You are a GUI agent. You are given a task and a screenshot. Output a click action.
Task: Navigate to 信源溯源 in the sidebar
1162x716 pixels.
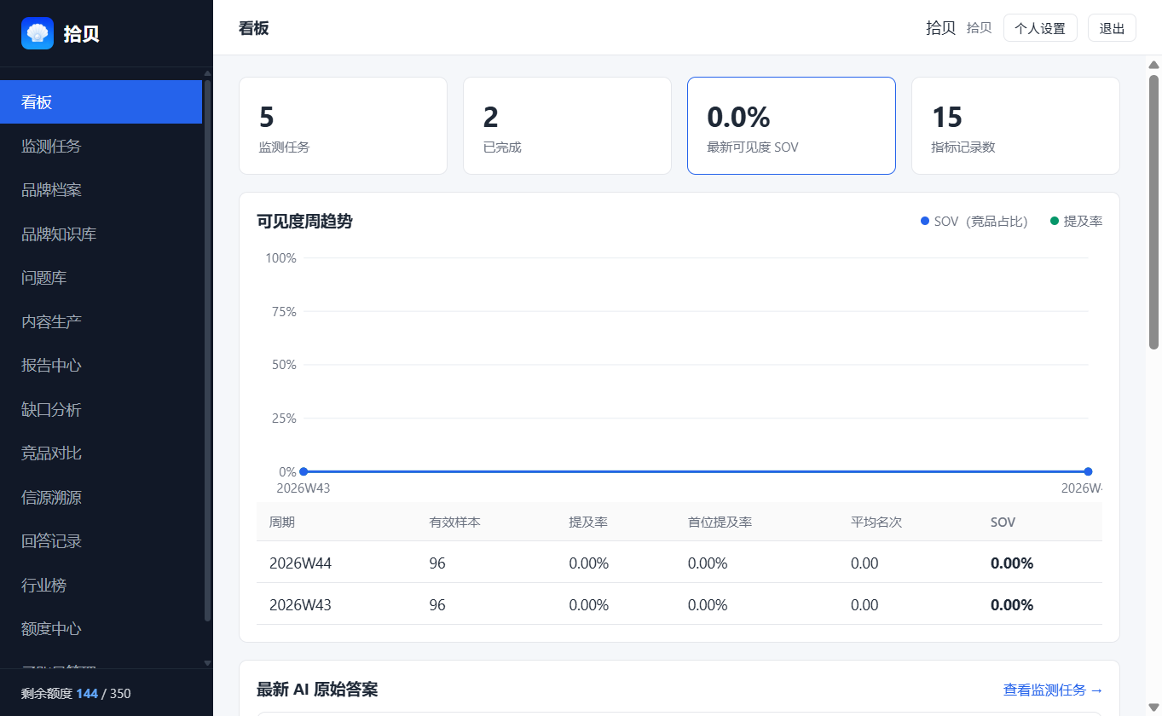pos(101,497)
